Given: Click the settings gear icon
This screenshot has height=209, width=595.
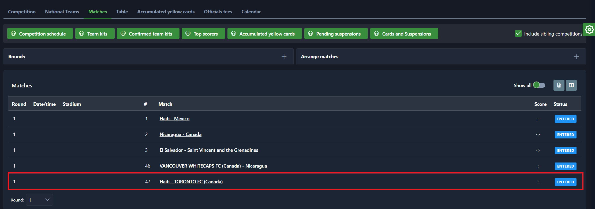Looking at the screenshot, I should (x=589, y=30).
